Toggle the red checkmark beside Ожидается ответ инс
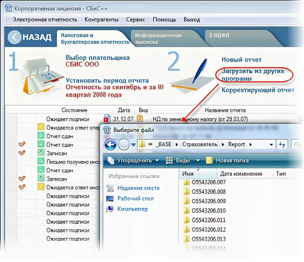Screen dimensions: 304x262 coord(22,187)
